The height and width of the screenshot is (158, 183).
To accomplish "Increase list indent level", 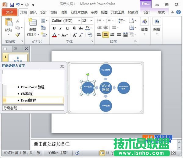I will coord(106,28).
